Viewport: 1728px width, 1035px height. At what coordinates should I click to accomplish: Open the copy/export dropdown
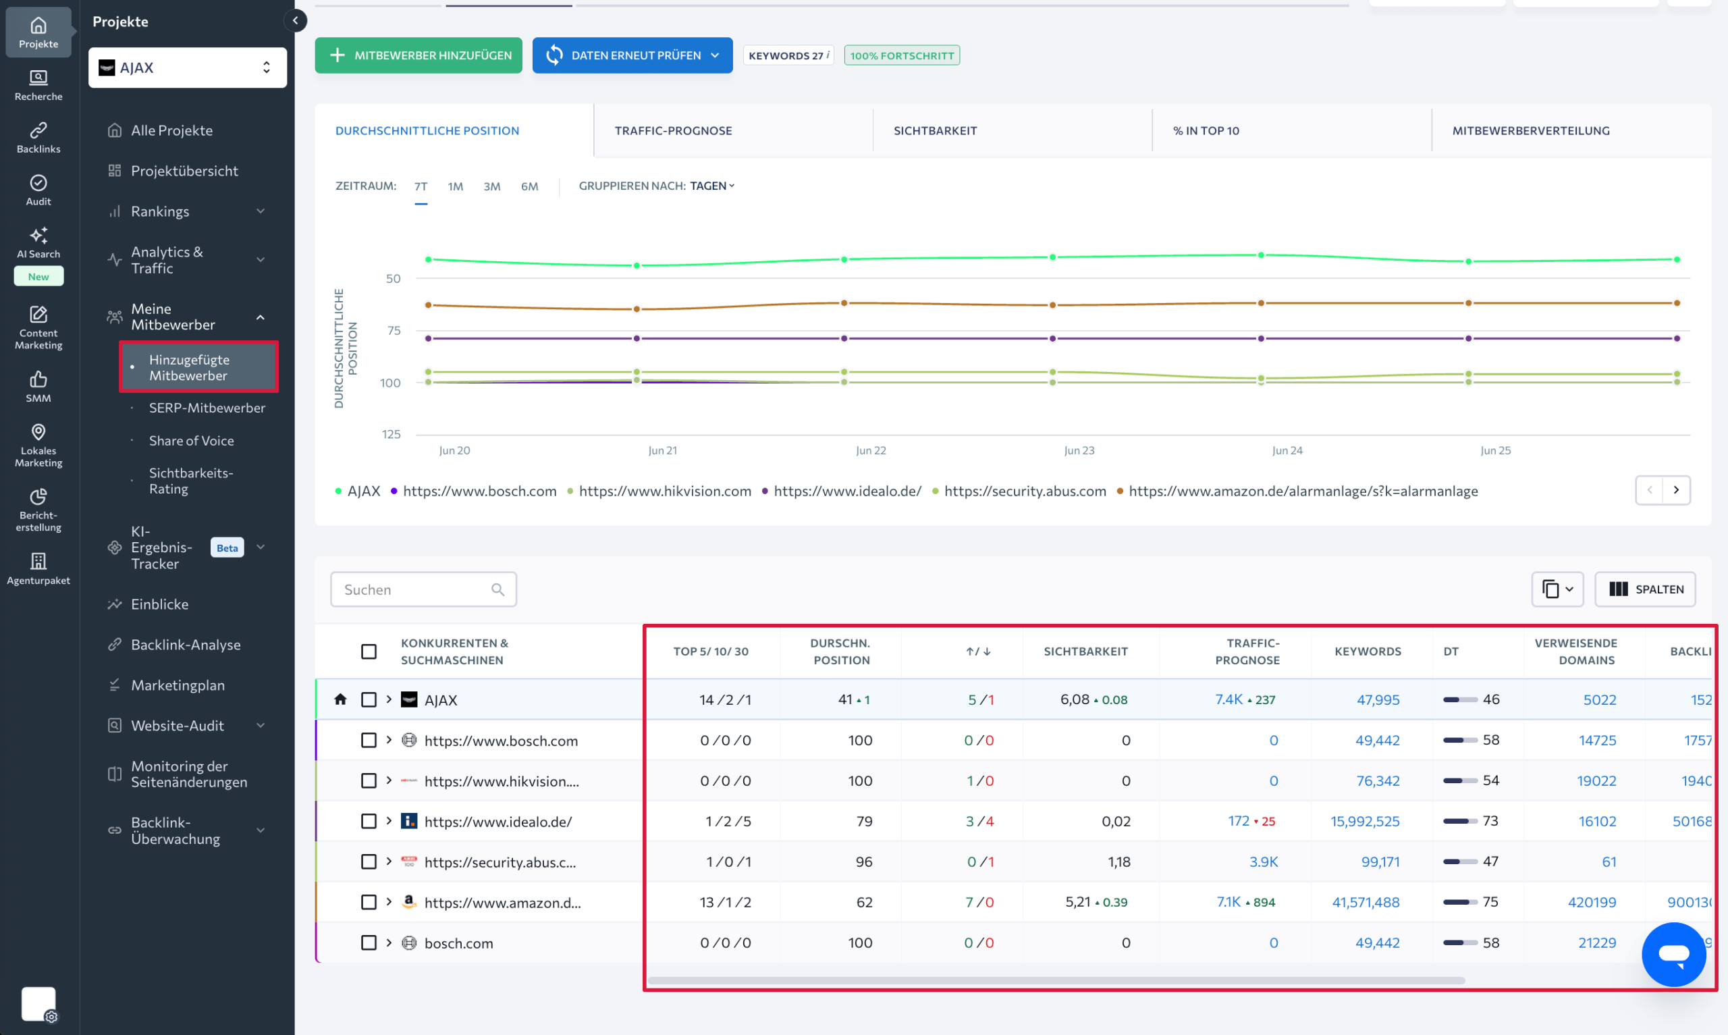click(x=1557, y=589)
